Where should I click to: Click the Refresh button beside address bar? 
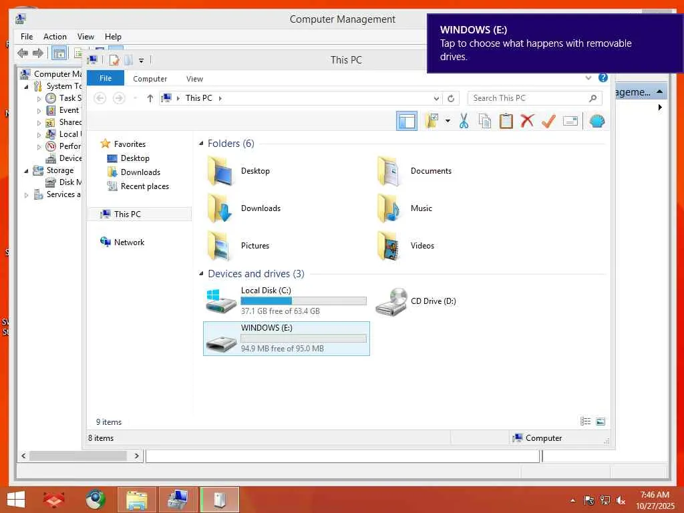pos(451,99)
